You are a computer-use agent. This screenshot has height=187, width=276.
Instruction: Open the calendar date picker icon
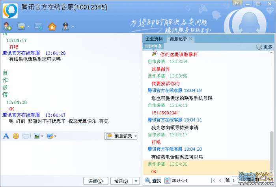tap(167, 180)
